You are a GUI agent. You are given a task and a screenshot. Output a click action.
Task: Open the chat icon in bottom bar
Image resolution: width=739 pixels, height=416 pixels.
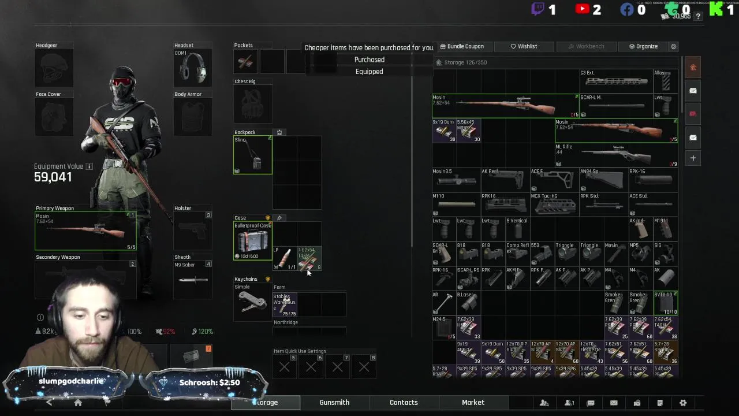(x=591, y=403)
